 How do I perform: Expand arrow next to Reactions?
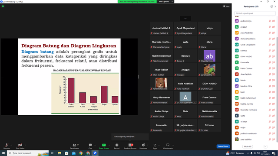[147, 145]
